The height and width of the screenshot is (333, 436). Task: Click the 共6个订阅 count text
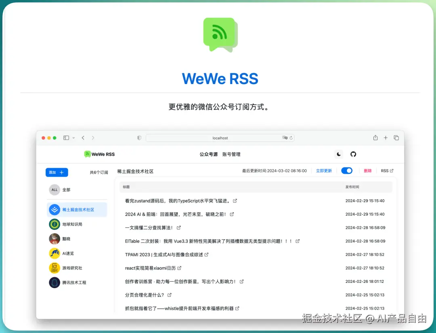coord(99,172)
